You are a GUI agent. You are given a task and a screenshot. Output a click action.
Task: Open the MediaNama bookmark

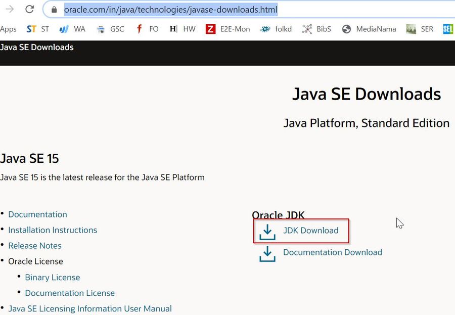click(x=369, y=29)
